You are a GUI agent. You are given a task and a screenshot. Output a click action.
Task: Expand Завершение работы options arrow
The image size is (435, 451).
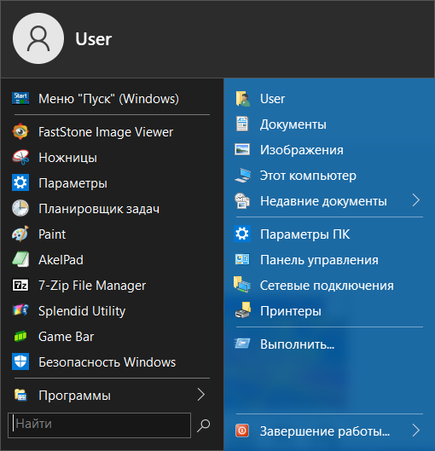[x=416, y=431]
